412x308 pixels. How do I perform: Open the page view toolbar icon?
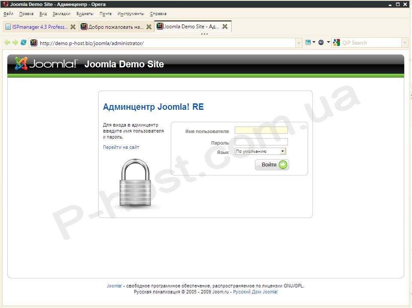[x=308, y=42]
